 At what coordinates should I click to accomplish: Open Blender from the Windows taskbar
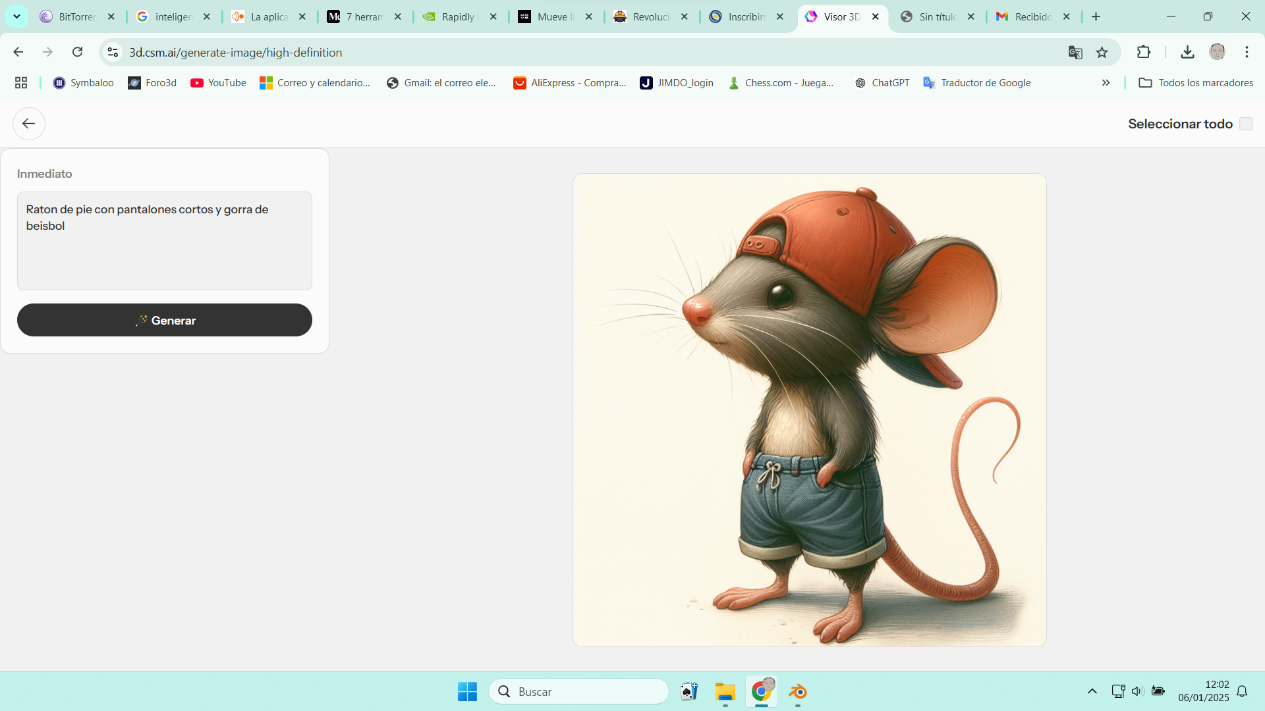797,692
